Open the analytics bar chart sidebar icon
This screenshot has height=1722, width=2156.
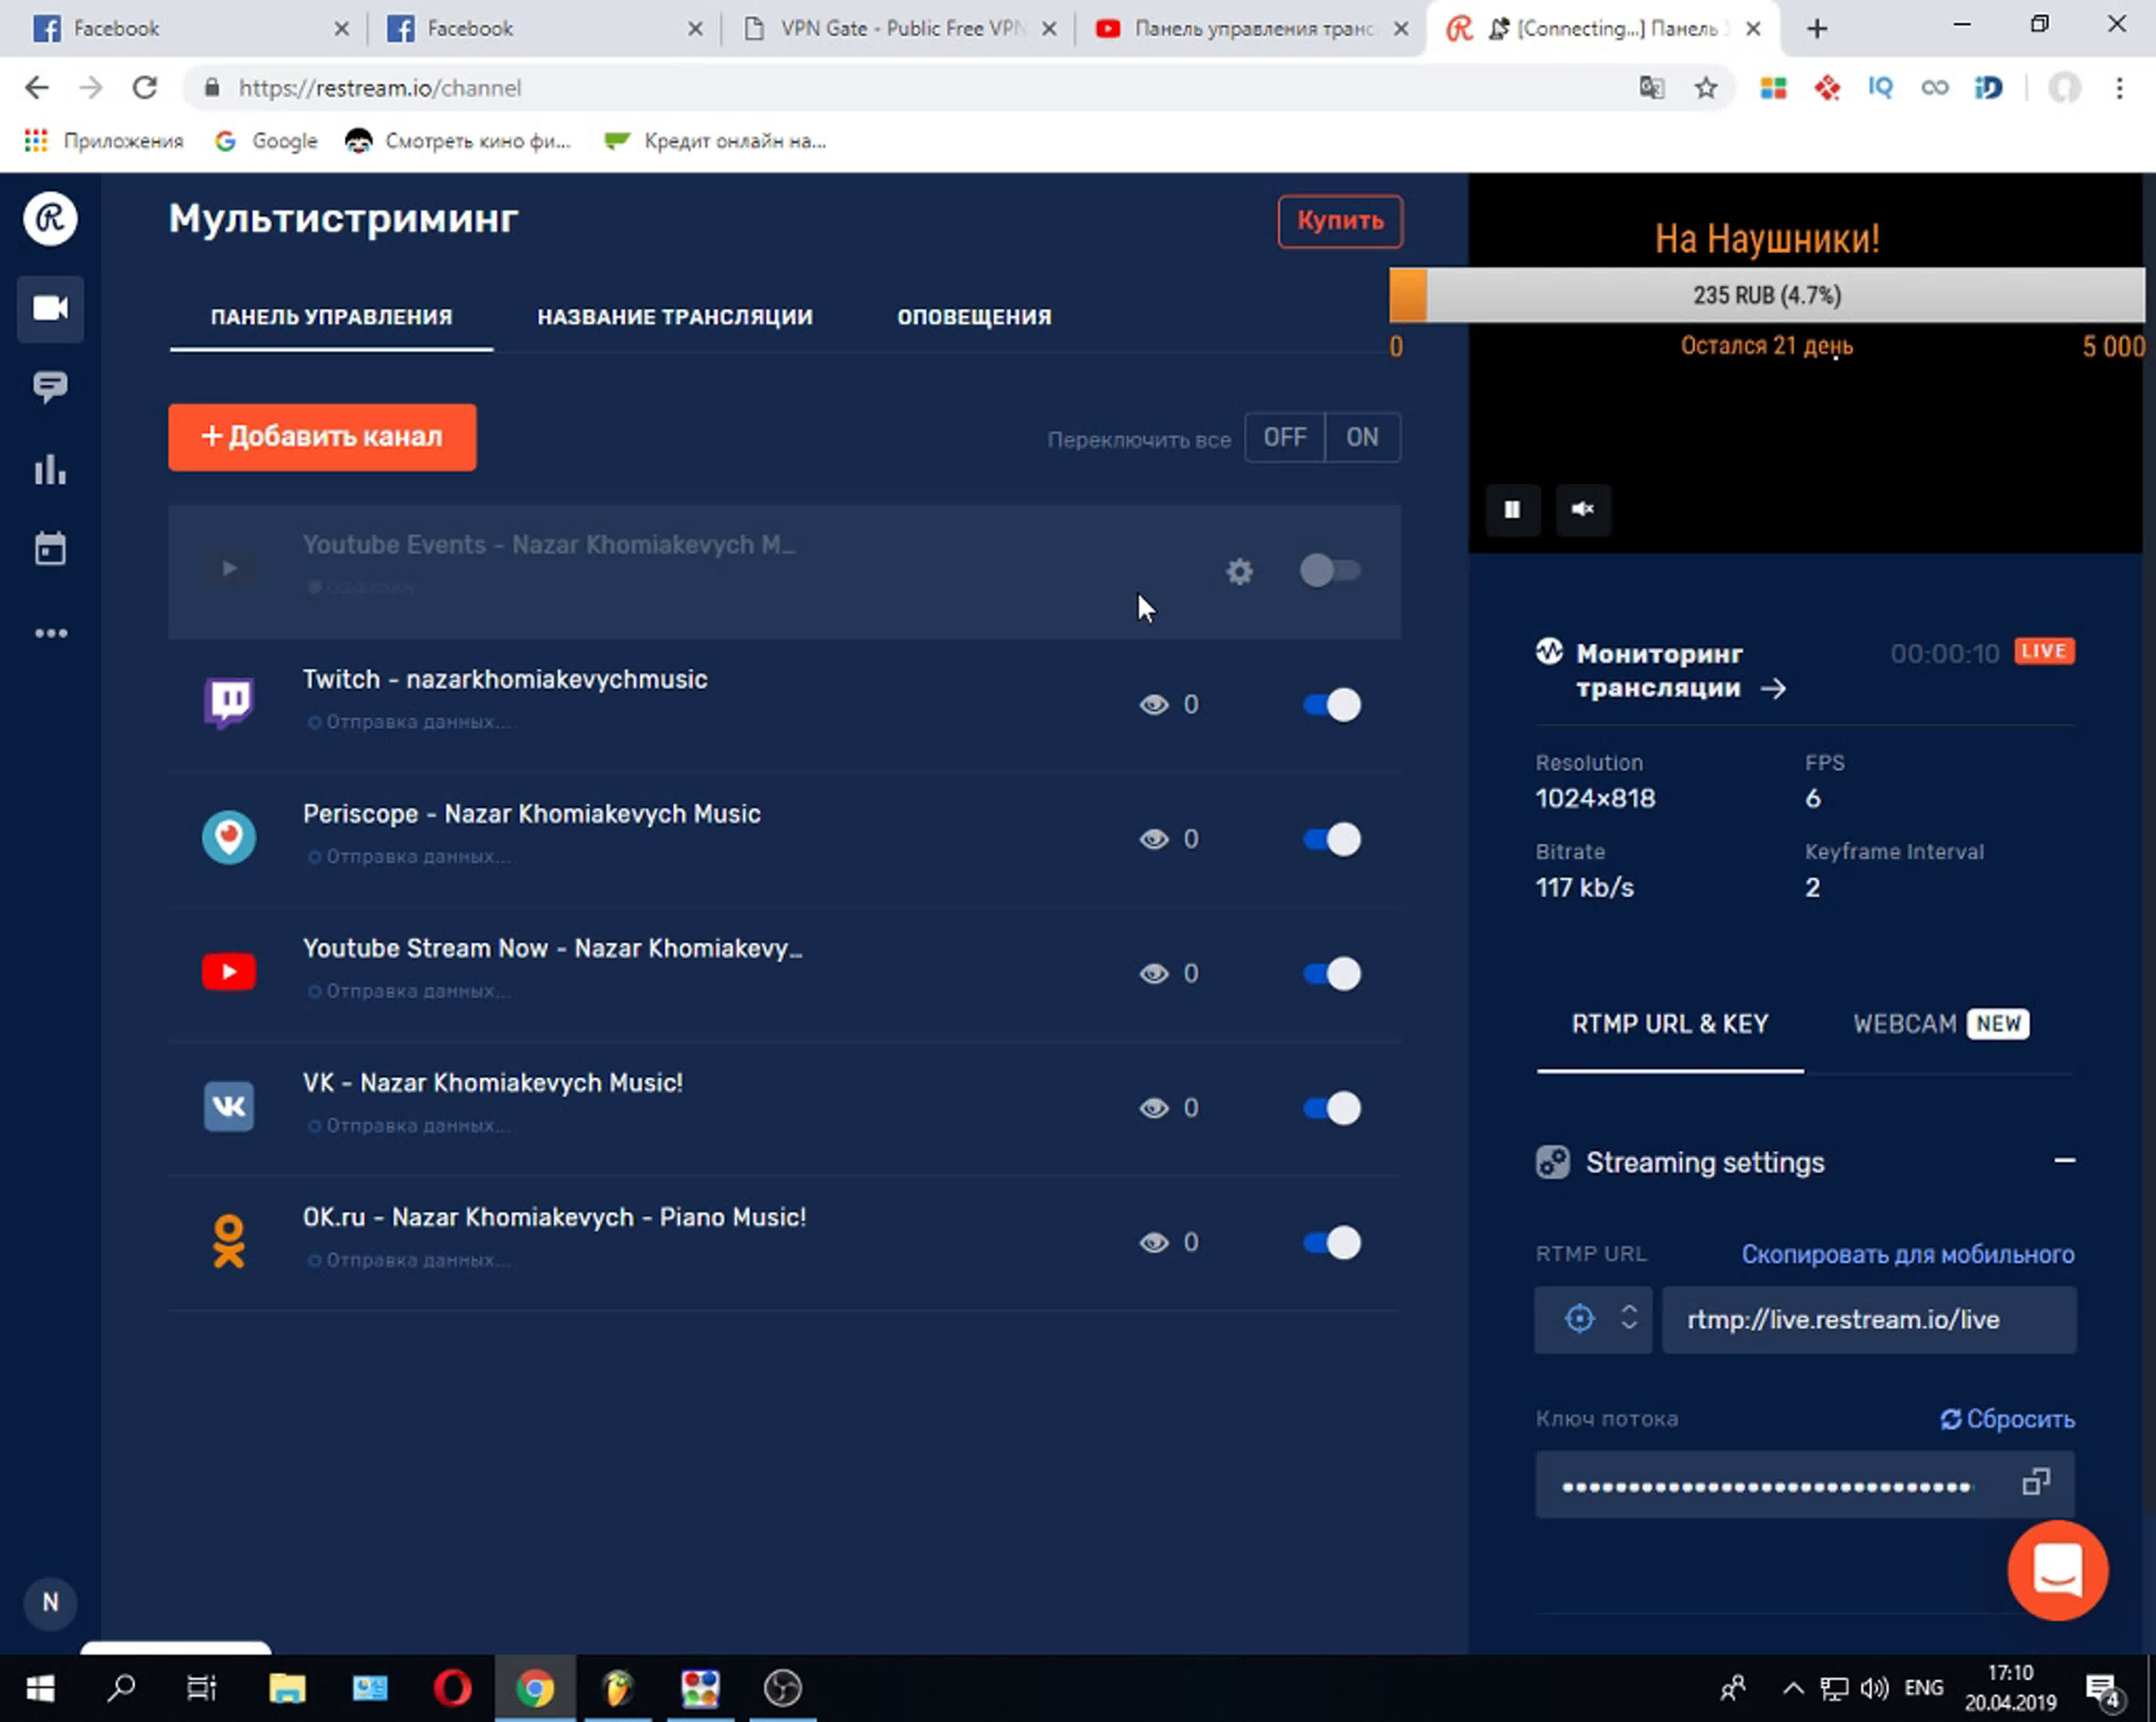click(50, 469)
